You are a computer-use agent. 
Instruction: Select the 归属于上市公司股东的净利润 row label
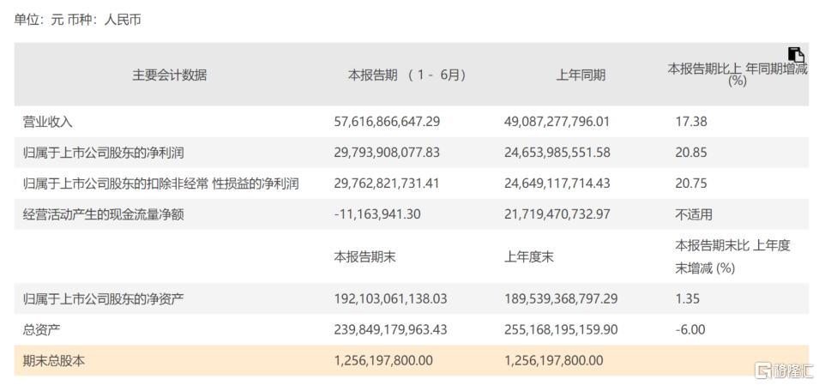coord(104,153)
